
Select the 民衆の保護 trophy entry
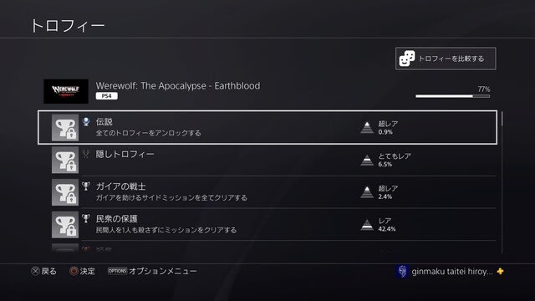click(267, 225)
